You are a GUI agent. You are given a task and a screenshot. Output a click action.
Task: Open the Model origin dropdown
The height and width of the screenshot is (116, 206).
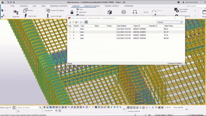5,108
